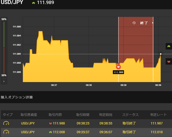Click USD/JPY in the 09:35:37 row
The width and height of the screenshot is (172, 137).
tap(28, 132)
